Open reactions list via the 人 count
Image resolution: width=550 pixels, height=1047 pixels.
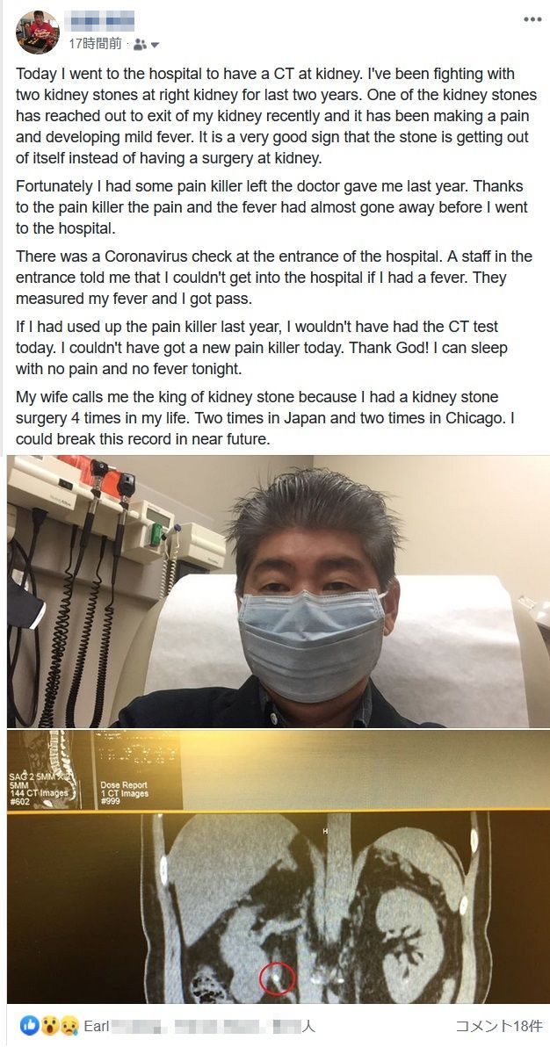(x=308, y=1026)
